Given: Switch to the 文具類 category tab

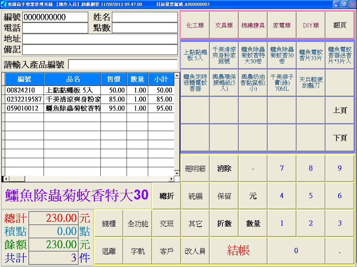Looking at the screenshot, I should 224,25.
